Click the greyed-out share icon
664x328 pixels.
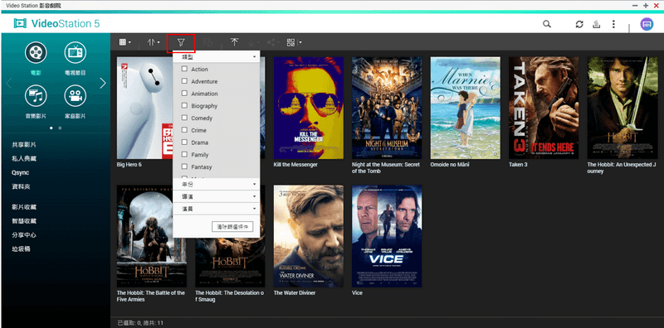click(271, 42)
